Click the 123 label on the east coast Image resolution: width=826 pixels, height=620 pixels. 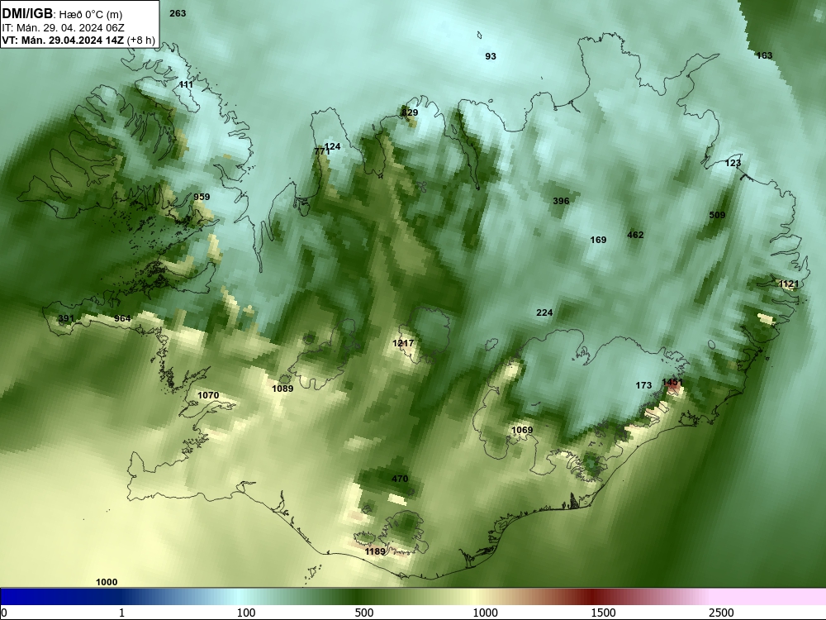[733, 164]
